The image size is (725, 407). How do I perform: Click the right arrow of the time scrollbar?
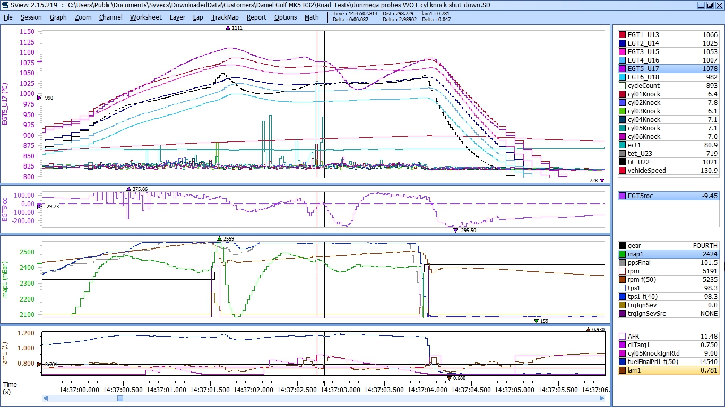coord(602,398)
